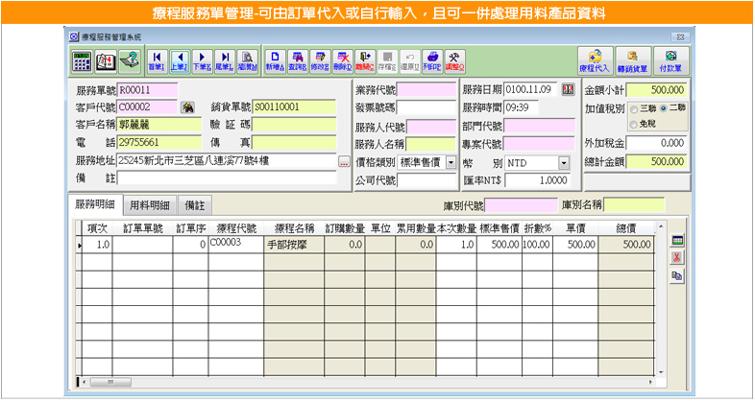
Task: Click the 轉銷貨單 button
Action: (x=632, y=60)
